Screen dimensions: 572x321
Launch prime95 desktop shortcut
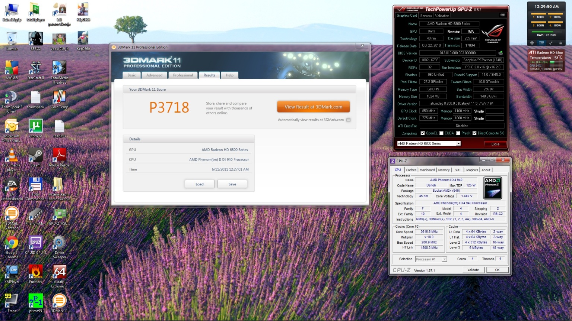(x=36, y=303)
